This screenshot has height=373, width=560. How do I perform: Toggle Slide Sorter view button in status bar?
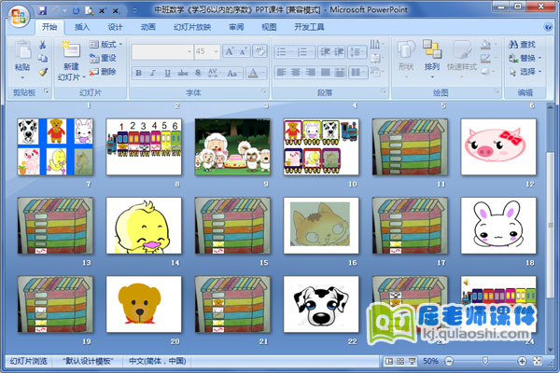pyautogui.click(x=400, y=361)
